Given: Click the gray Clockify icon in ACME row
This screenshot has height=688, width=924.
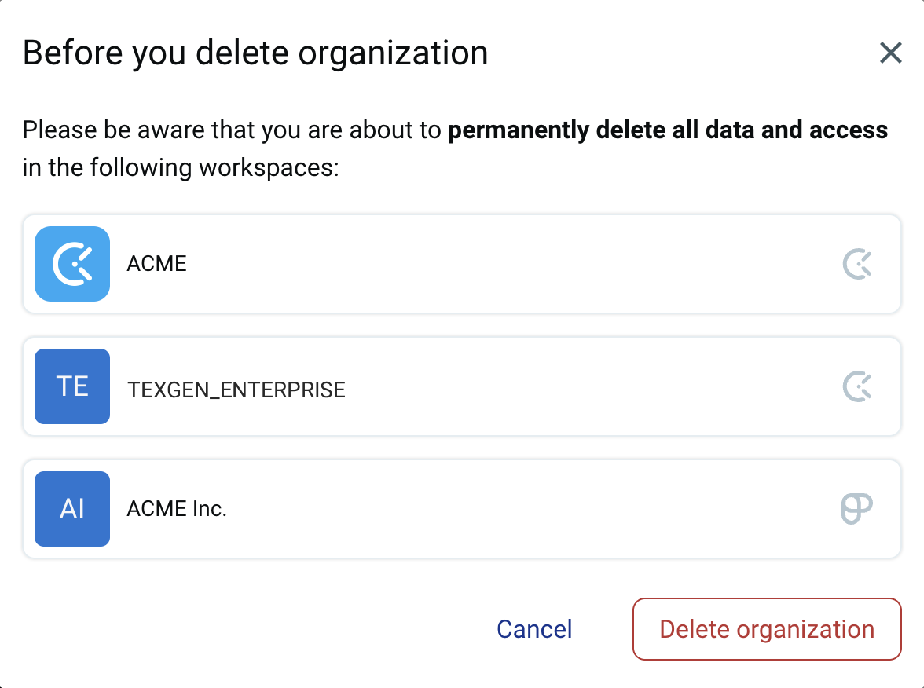Looking at the screenshot, I should click(x=857, y=264).
